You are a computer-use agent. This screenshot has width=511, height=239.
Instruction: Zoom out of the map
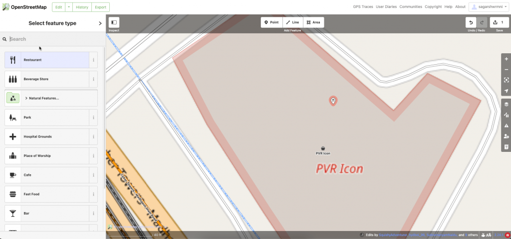[506, 70]
